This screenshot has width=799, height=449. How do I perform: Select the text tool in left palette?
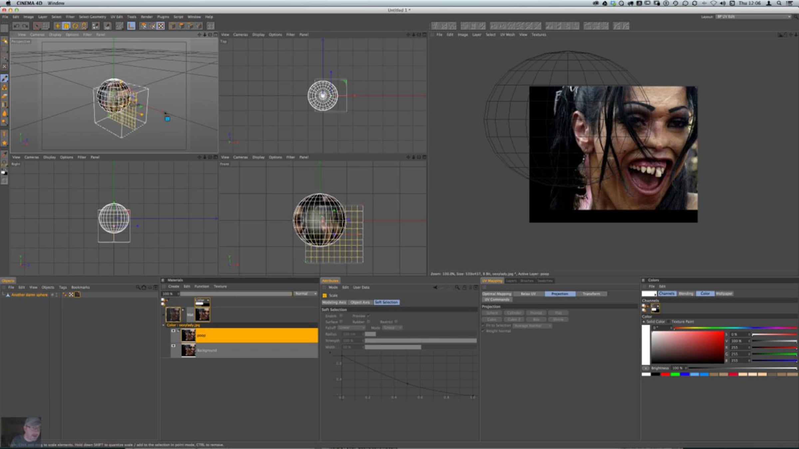(4, 134)
